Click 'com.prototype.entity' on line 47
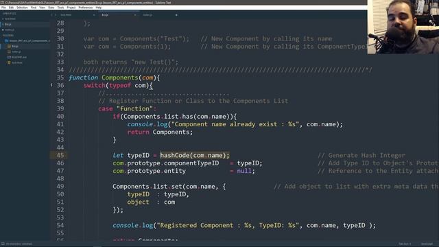439x247 pixels. (x=149, y=171)
